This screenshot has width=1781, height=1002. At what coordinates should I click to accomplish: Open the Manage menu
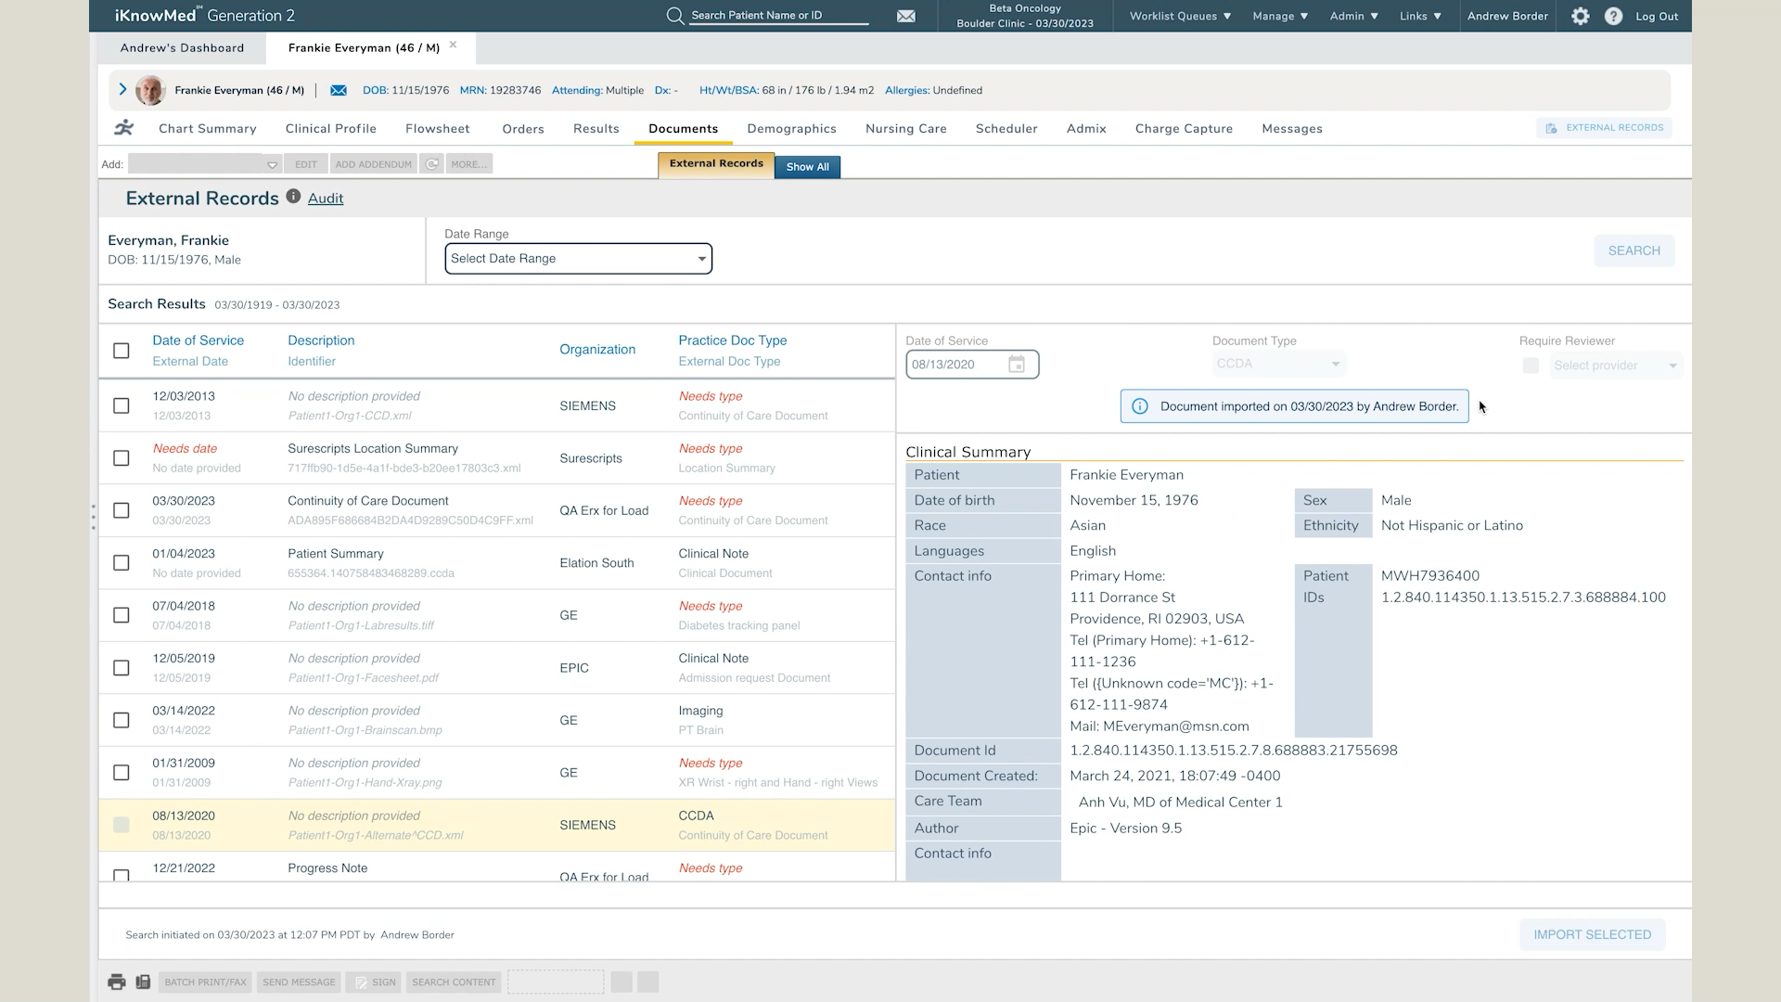[x=1280, y=16]
